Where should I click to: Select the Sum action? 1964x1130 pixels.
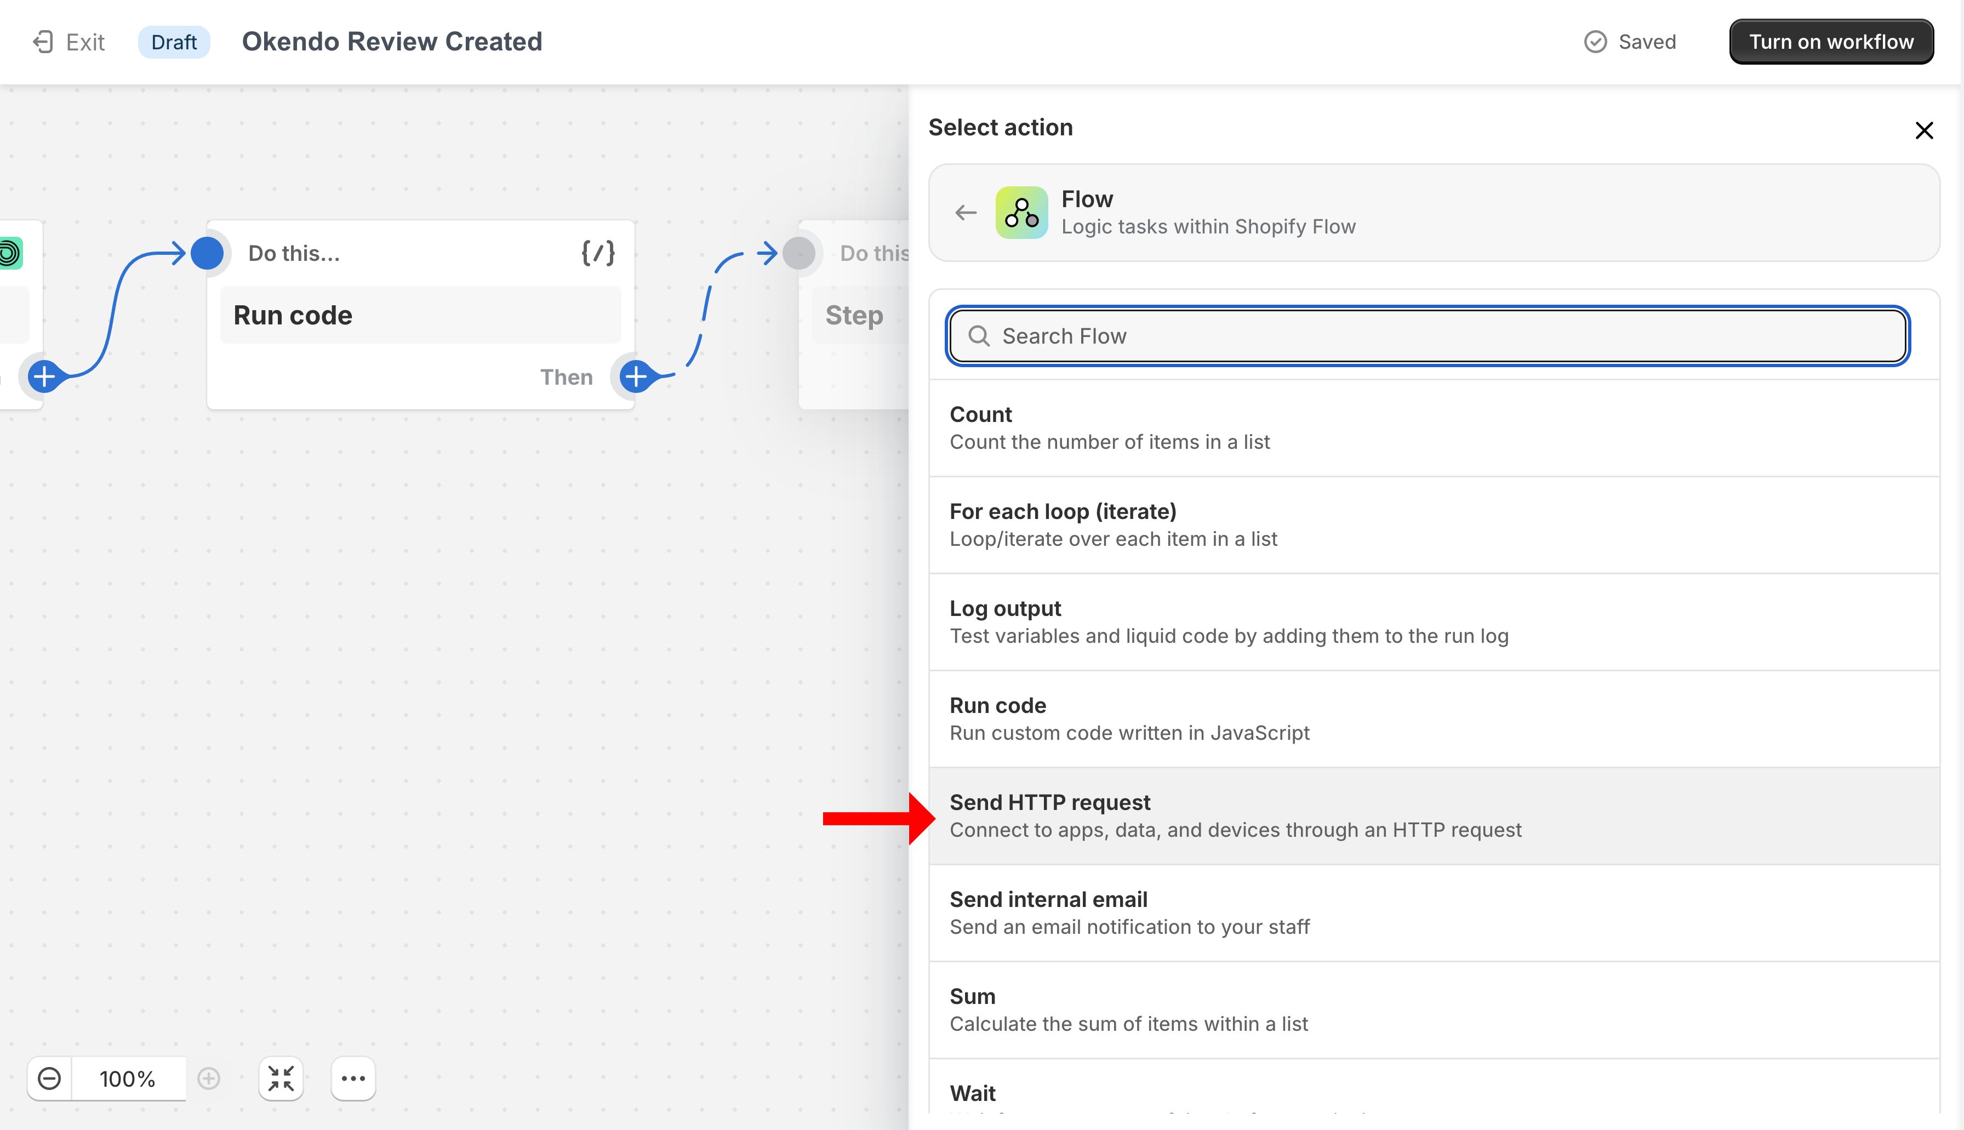pos(1434,1009)
